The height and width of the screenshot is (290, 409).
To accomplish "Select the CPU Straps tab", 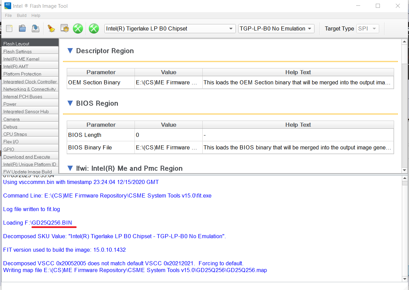I will [x=29, y=133].
